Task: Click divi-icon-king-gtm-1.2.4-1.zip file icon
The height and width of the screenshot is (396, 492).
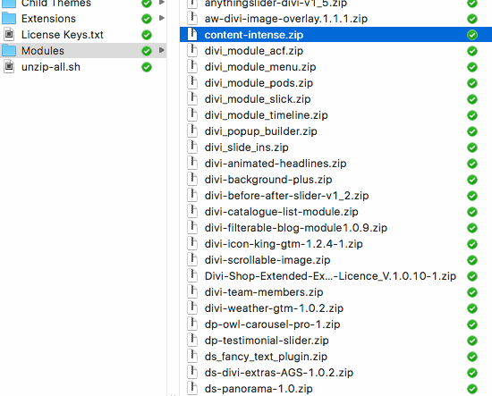Action: pos(192,244)
